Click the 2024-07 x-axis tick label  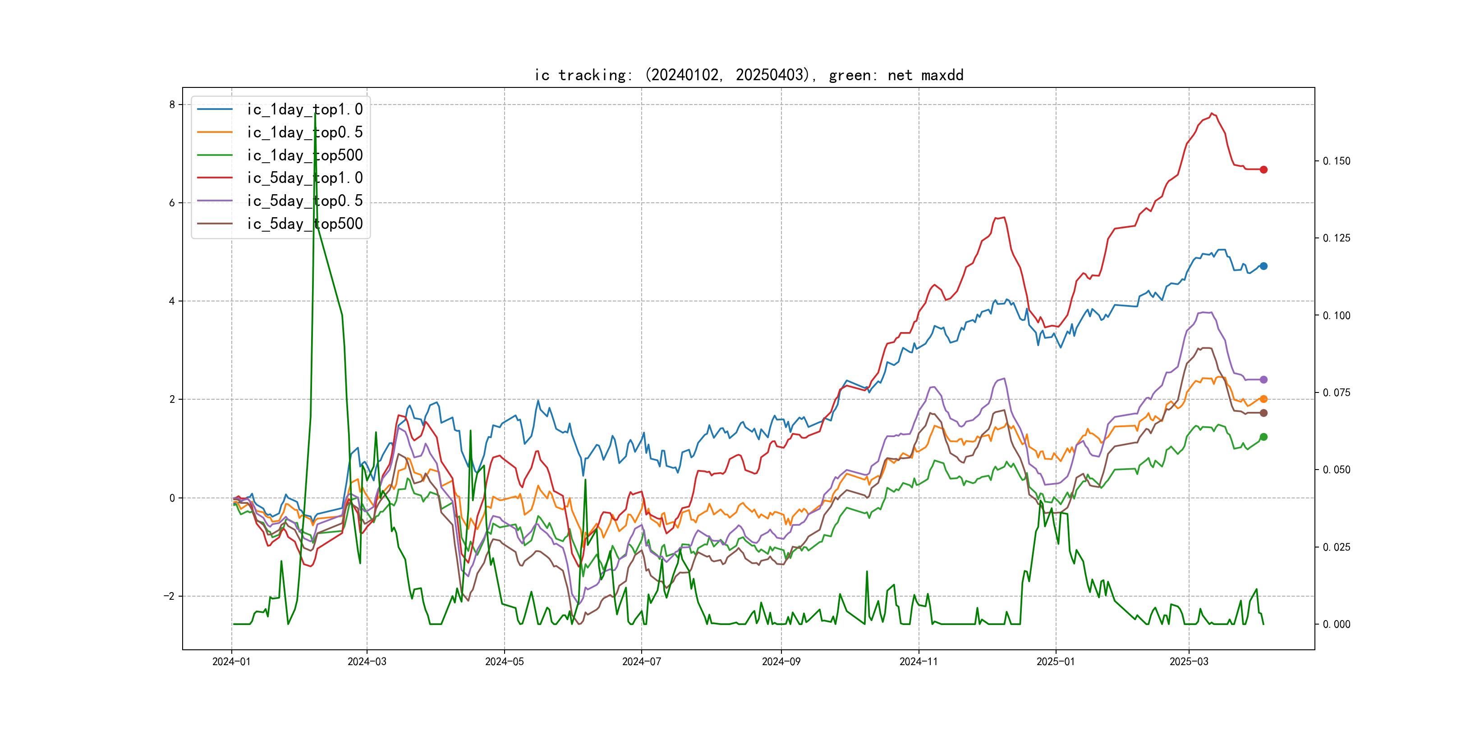pyautogui.click(x=642, y=662)
